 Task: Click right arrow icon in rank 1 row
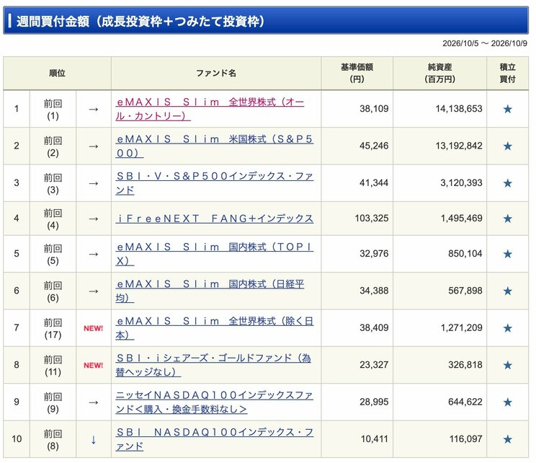click(x=94, y=109)
